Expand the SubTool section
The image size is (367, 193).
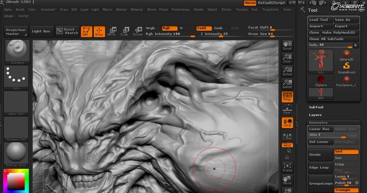point(316,107)
